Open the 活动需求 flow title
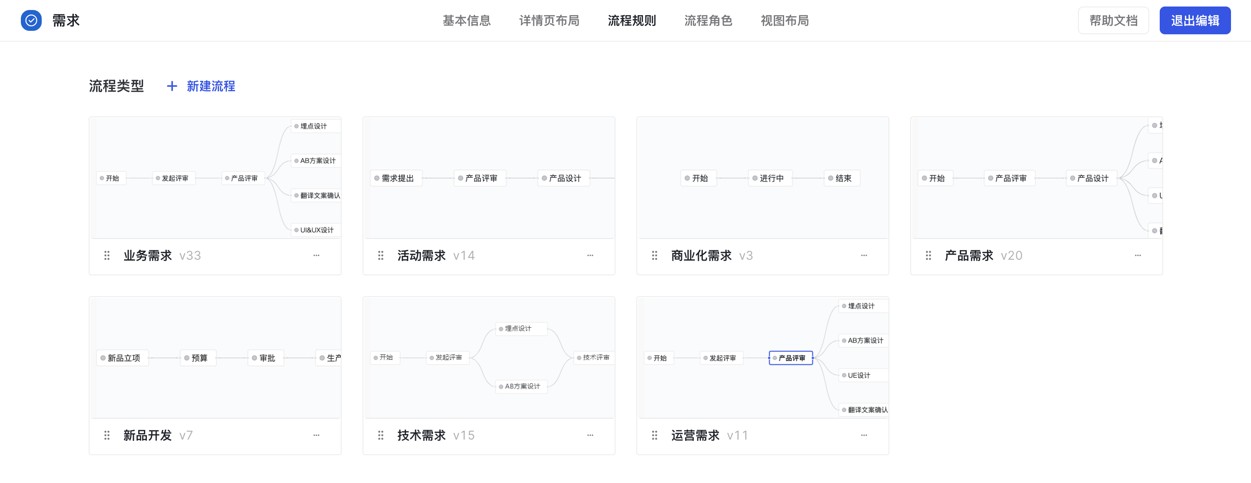The width and height of the screenshot is (1251, 483). (422, 255)
